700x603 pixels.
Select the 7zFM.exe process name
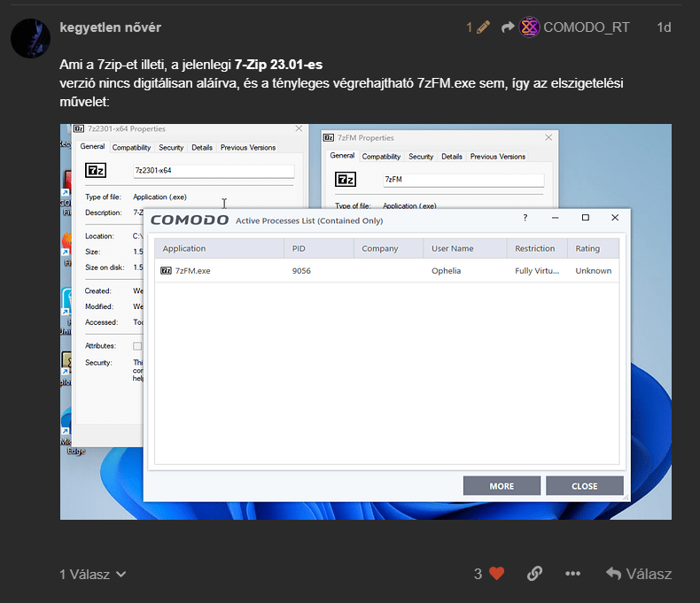click(x=192, y=271)
